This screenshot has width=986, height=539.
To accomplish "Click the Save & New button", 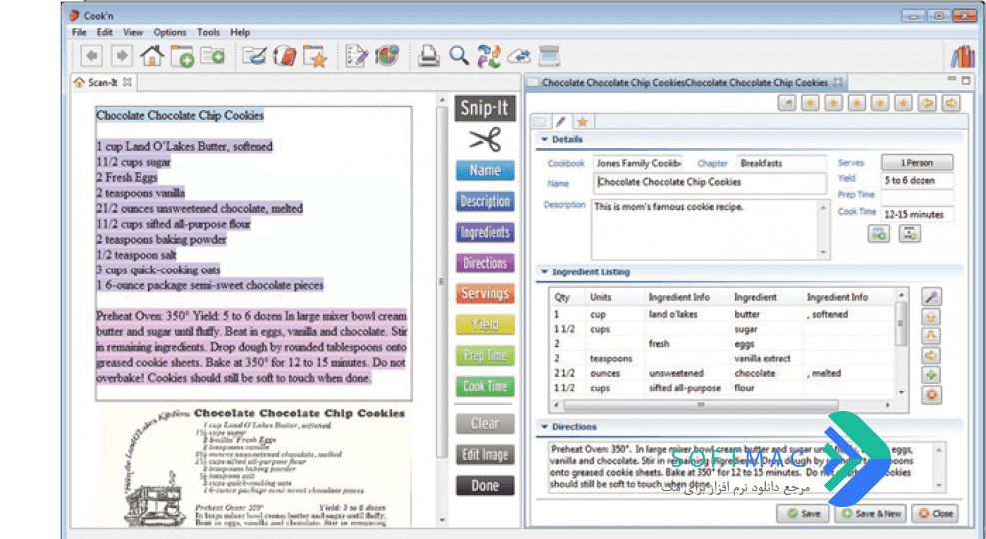I will 871,513.
